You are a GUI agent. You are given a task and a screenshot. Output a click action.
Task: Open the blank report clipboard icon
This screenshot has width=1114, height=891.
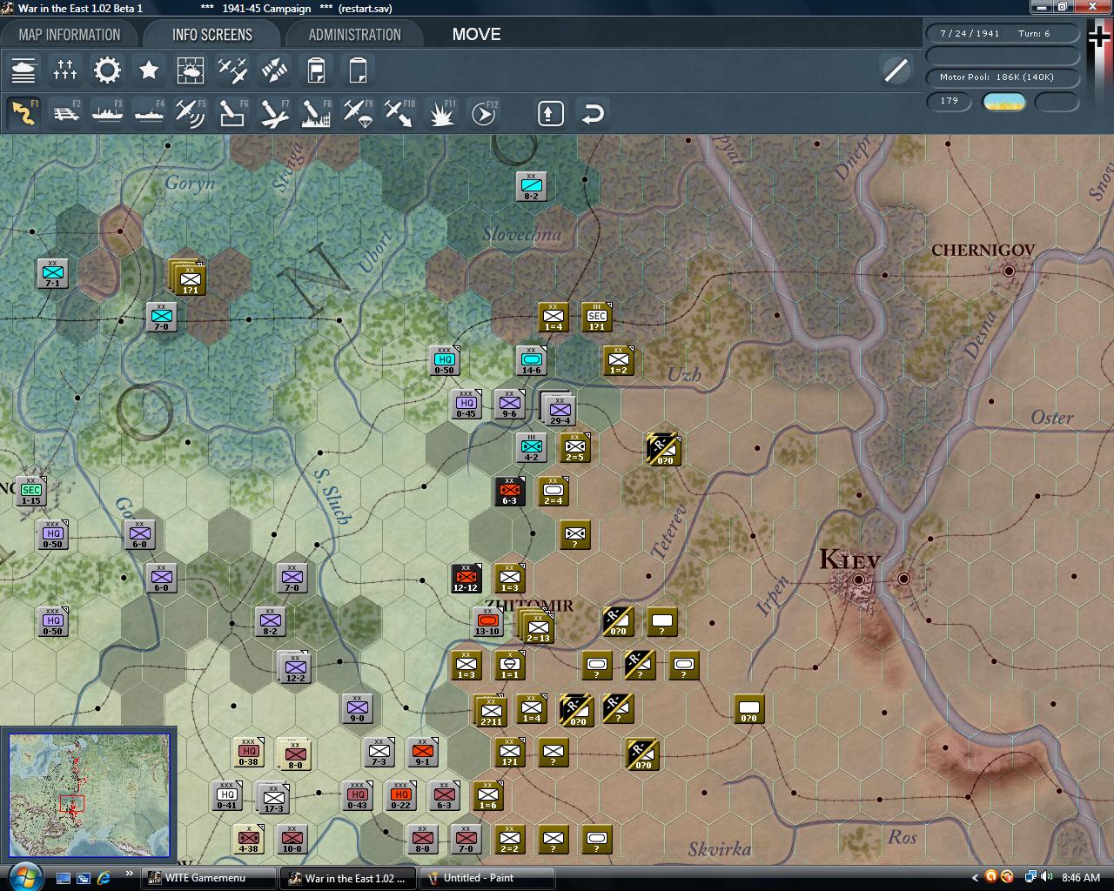click(x=358, y=70)
